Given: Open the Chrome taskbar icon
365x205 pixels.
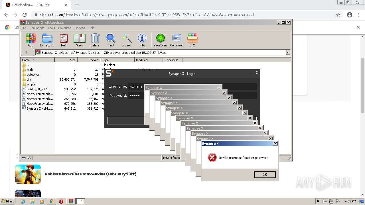Looking at the screenshot, I should 51,201.
